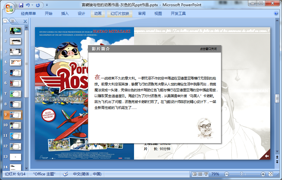This screenshot has height=180, width=282.
Task: Click the back arrow slide corner button
Action: click(267, 156)
